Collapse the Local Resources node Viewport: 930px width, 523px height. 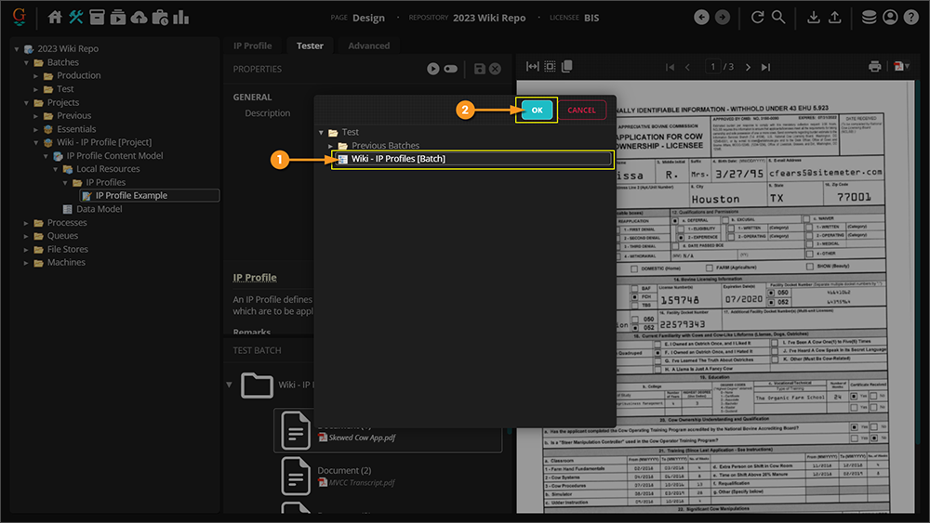pyautogui.click(x=55, y=169)
